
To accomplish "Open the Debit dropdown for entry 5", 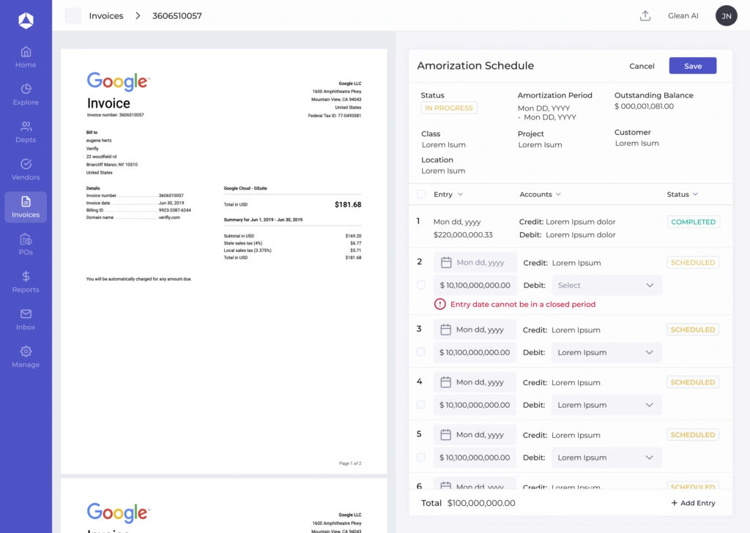I will click(606, 458).
